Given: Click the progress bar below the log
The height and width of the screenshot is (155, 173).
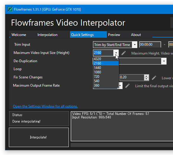Looking at the screenshot, I should [x=122, y=145].
